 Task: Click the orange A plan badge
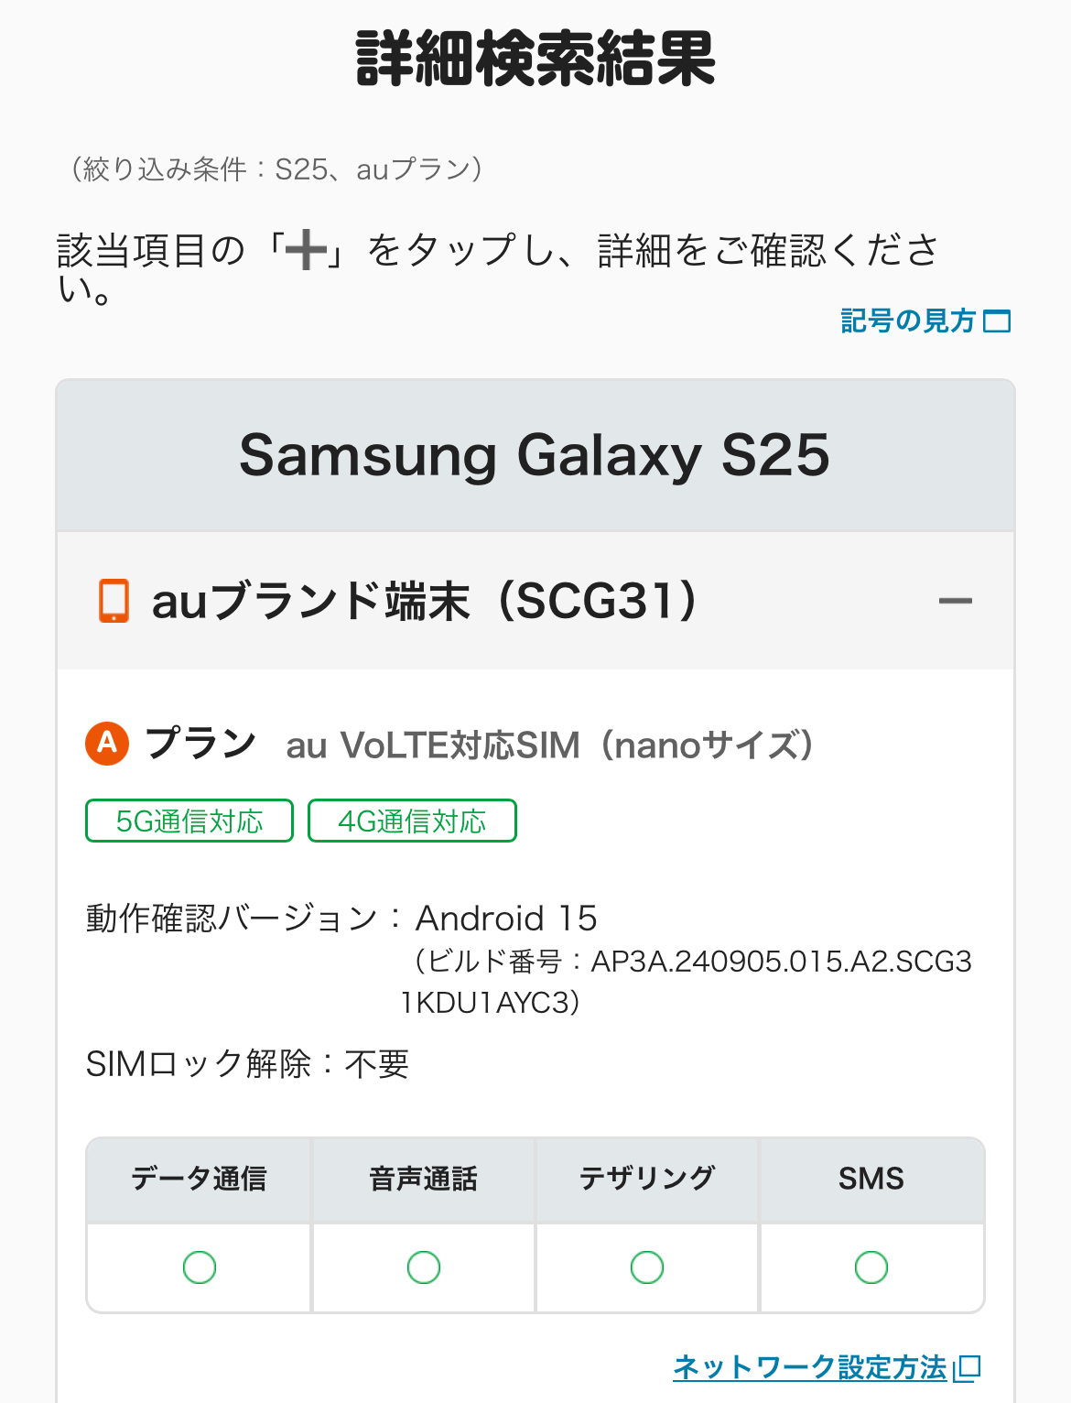tap(107, 743)
